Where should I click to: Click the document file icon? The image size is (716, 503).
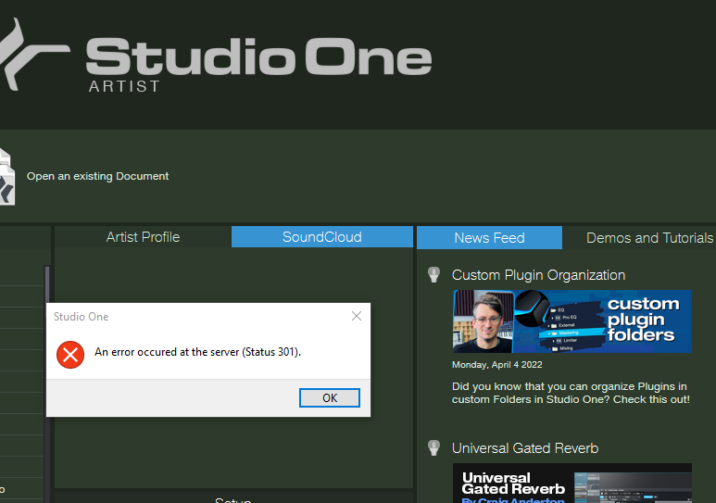[x=6, y=177]
